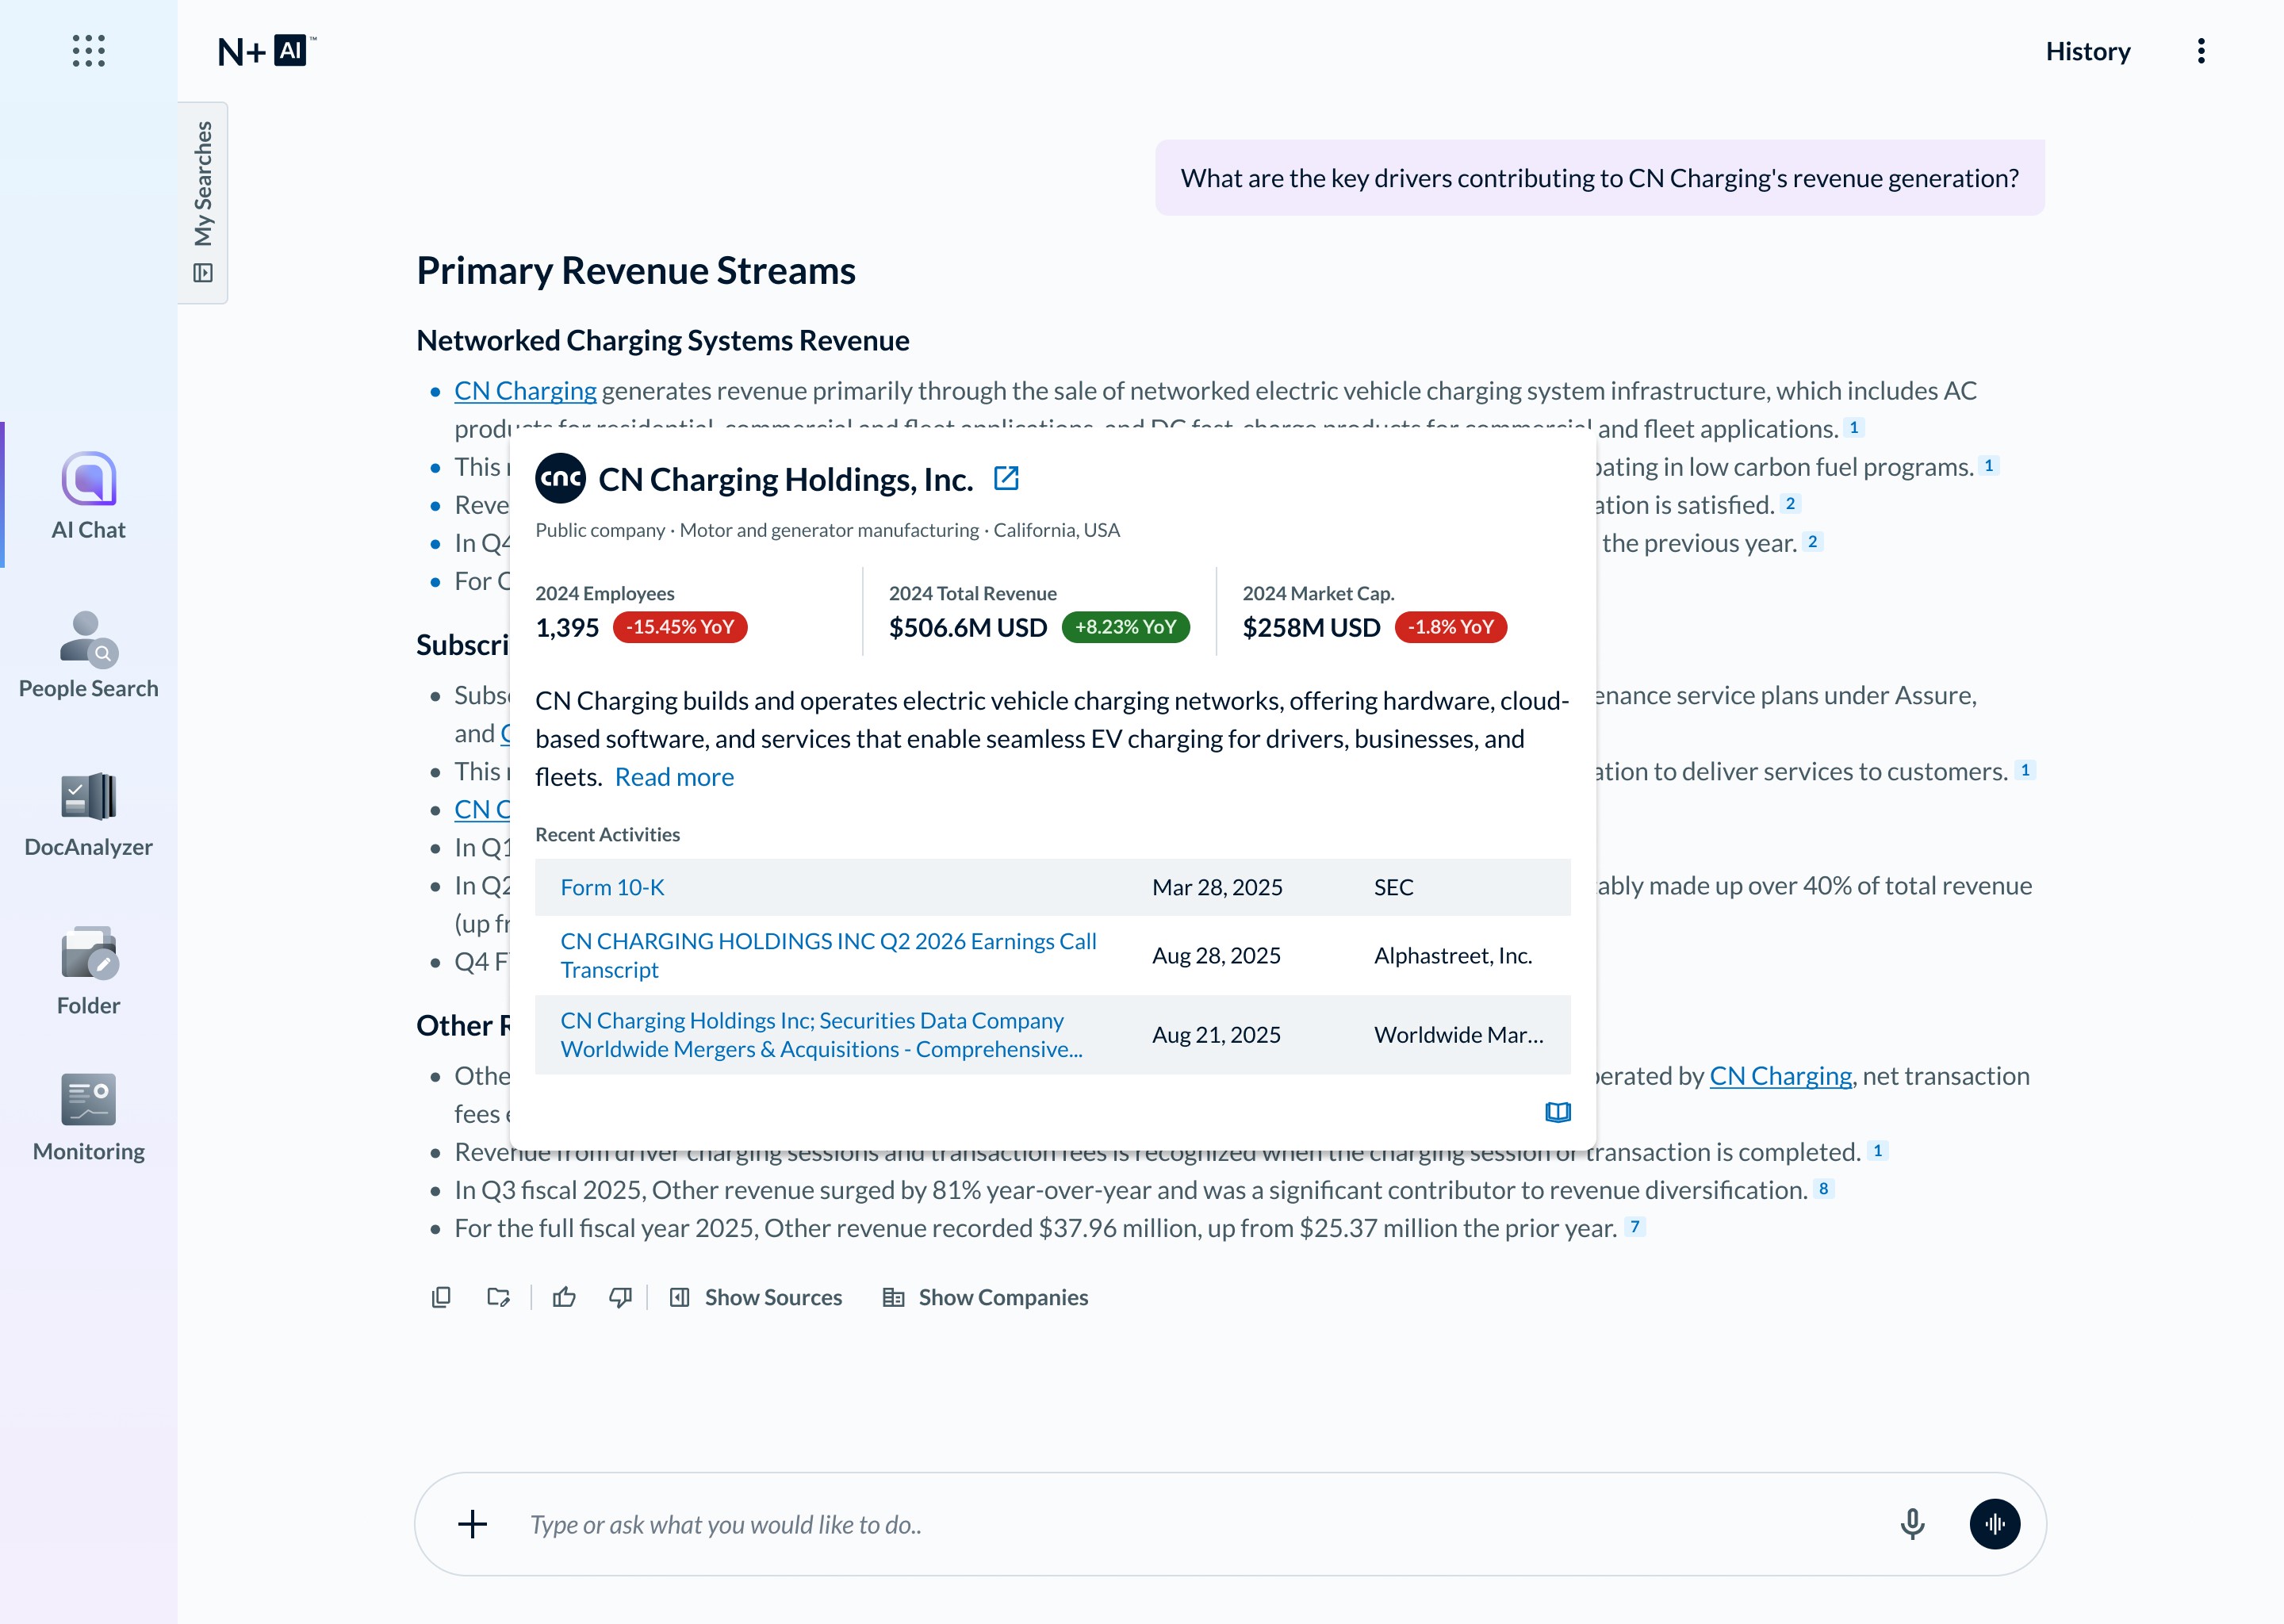Click the chat message input field
The image size is (2284, 1624).
click(x=1200, y=1524)
